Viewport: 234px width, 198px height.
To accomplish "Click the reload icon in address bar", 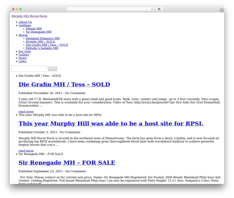I will [152, 9].
